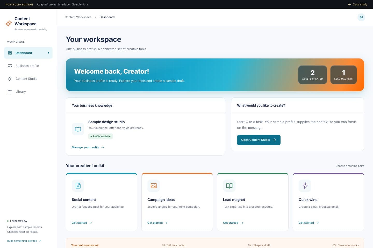The height and width of the screenshot is (248, 373).
Task: Open Content Studio from the sidebar
Action: (x=28, y=79)
